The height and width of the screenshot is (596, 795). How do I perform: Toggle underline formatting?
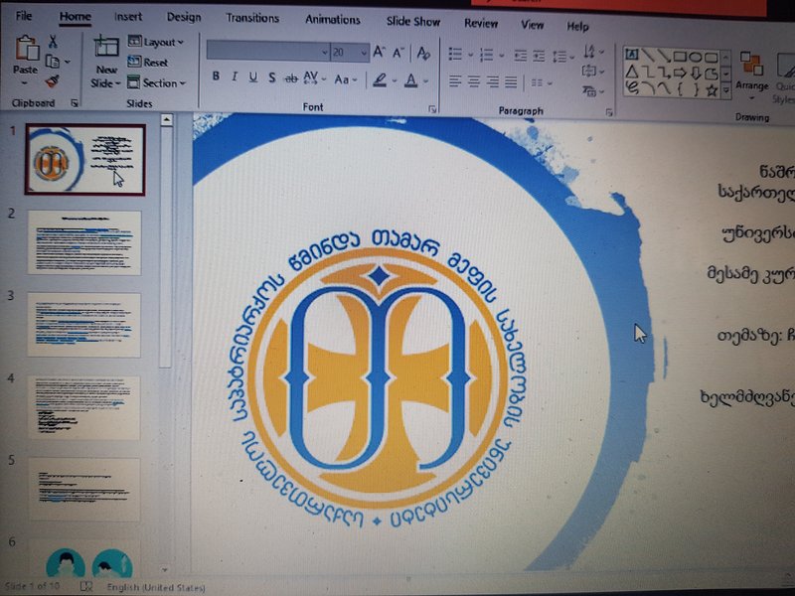coord(253,77)
